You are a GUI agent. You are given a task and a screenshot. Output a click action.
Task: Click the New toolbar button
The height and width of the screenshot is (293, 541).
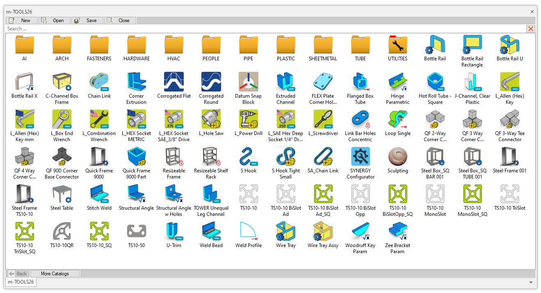coord(22,21)
